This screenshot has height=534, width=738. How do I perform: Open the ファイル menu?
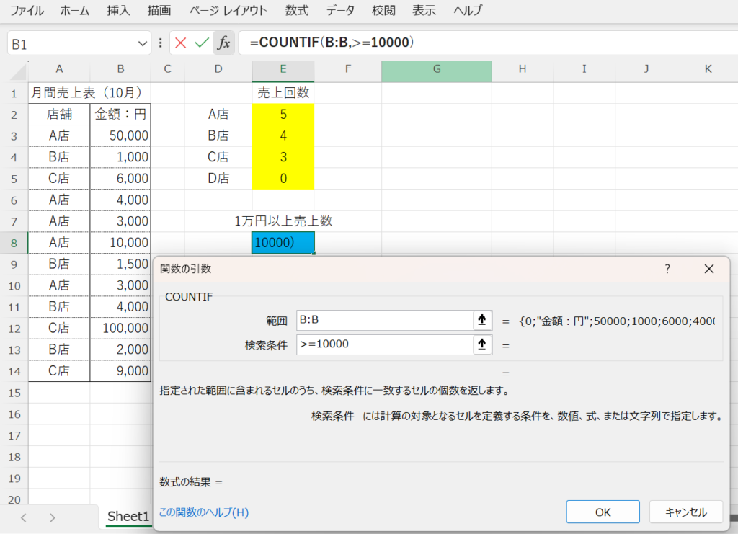(x=27, y=11)
